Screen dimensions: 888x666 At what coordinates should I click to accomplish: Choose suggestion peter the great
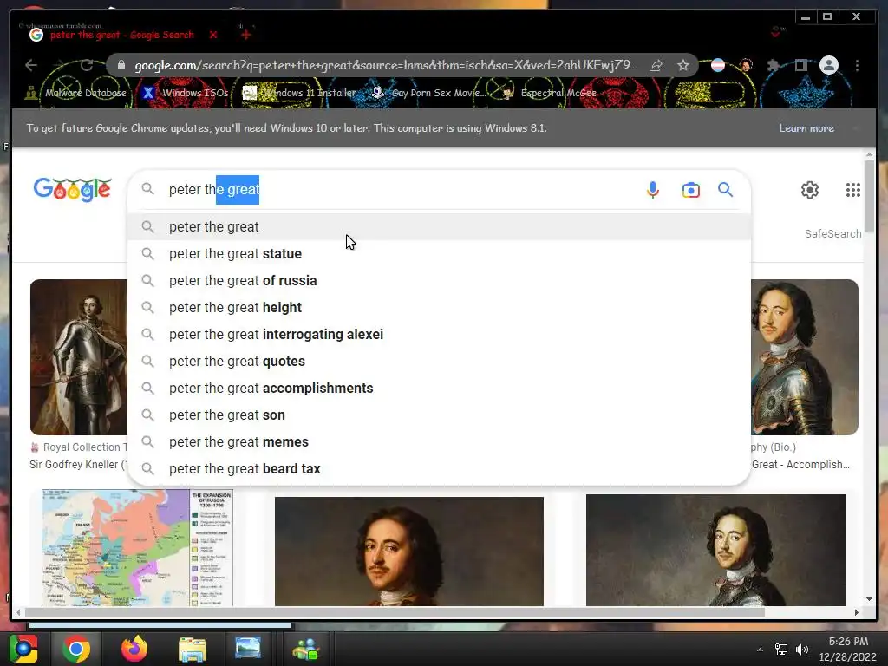point(440,227)
